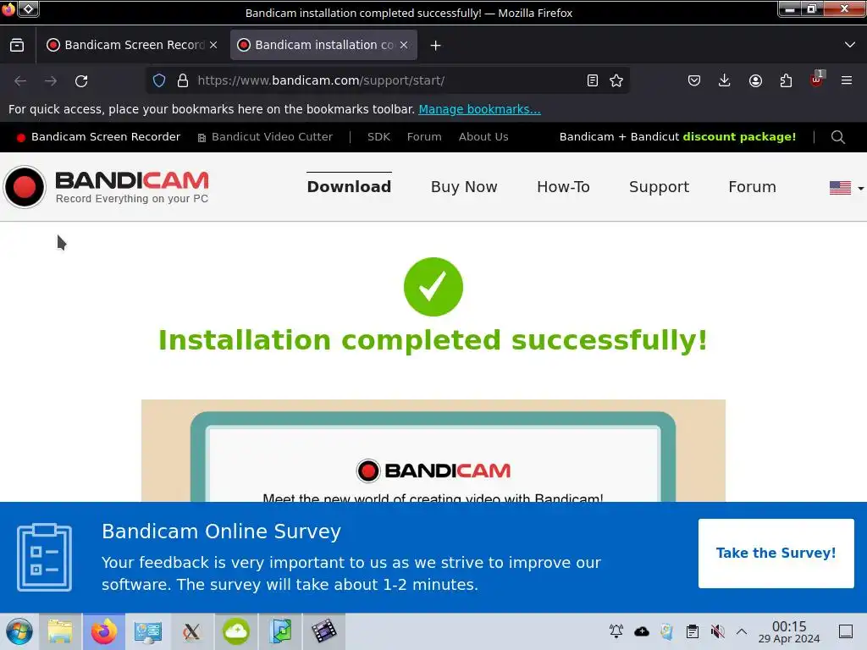Open the Extensions puzzle icon
Viewport: 867px width, 650px height.
786,80
